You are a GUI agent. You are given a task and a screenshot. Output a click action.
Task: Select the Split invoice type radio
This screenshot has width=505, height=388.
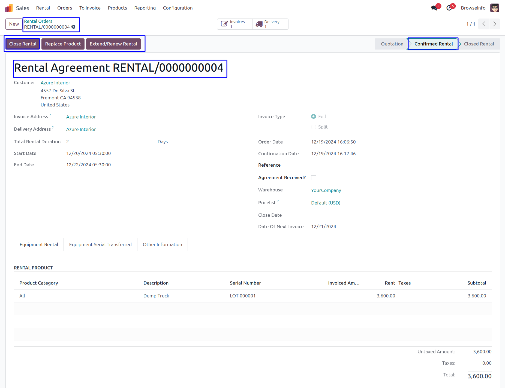click(314, 127)
